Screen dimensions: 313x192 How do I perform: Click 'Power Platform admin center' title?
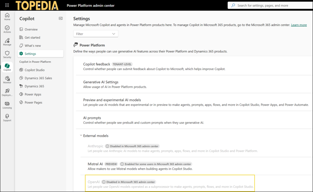point(90,6)
